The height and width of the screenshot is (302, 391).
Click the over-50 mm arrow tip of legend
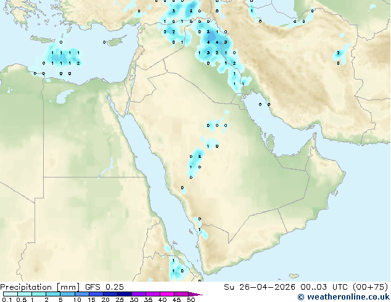196,295
